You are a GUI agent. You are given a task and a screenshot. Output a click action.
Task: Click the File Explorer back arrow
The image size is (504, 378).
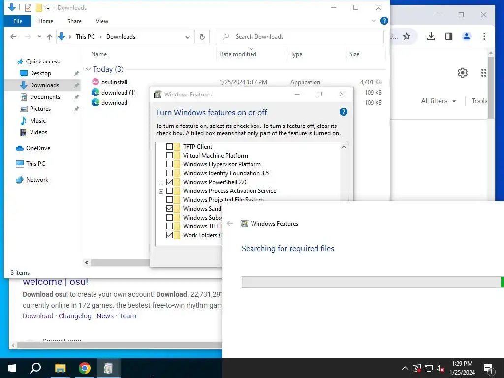click(x=13, y=37)
